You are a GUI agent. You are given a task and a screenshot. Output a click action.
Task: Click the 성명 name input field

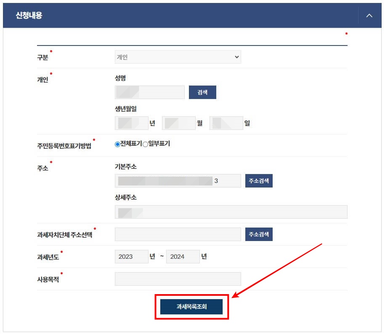150,92
